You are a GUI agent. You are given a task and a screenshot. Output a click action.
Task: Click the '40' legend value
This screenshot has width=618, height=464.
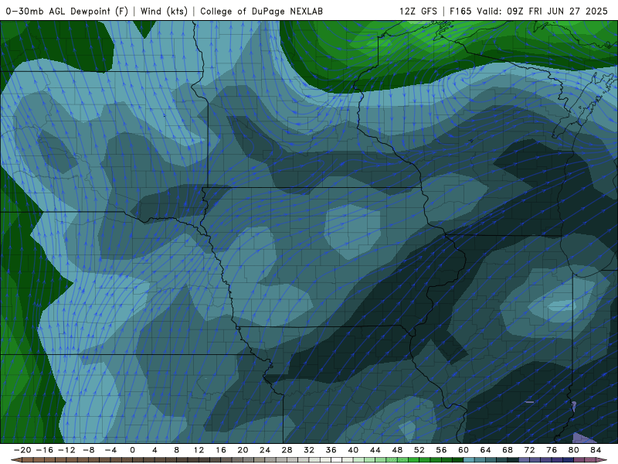[x=353, y=450]
